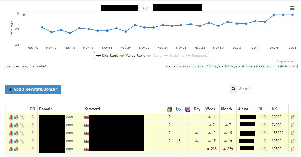Image resolution: width=301 pixels, height=157 pixels.
Task: Click the Domain column header
Action: tap(46, 109)
